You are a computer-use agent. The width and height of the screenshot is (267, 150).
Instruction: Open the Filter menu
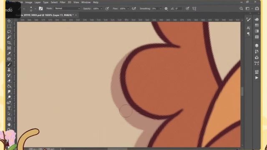click(x=63, y=2)
